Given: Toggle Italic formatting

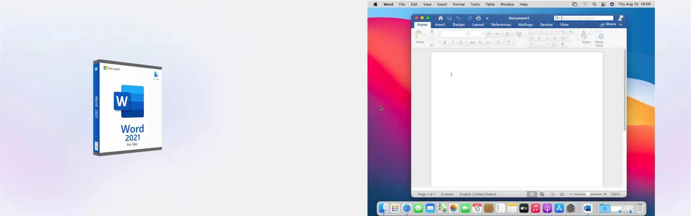Looking at the screenshot, I should click(453, 42).
